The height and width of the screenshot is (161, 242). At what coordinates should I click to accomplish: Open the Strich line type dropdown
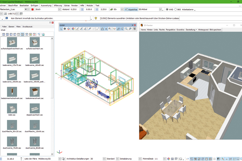60,10
